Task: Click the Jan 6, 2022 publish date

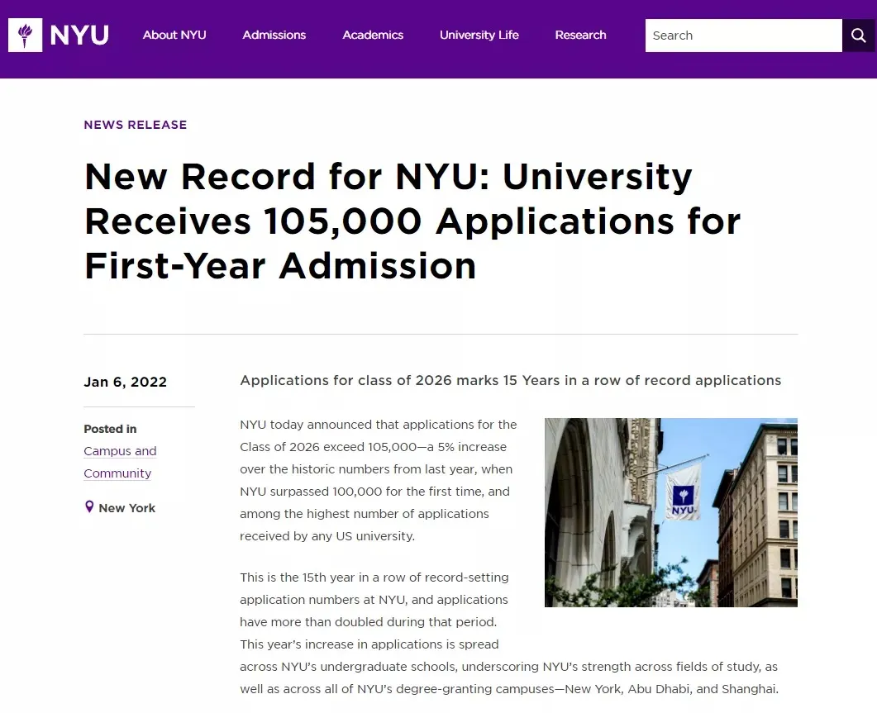Action: (x=126, y=382)
